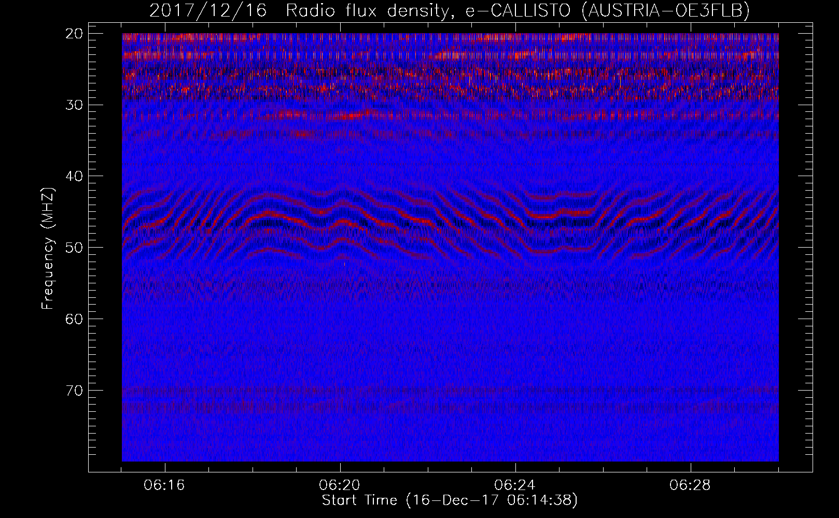Viewport: 839px width, 518px height.
Task: Click the '60' frequency tick label
Action: 74,319
